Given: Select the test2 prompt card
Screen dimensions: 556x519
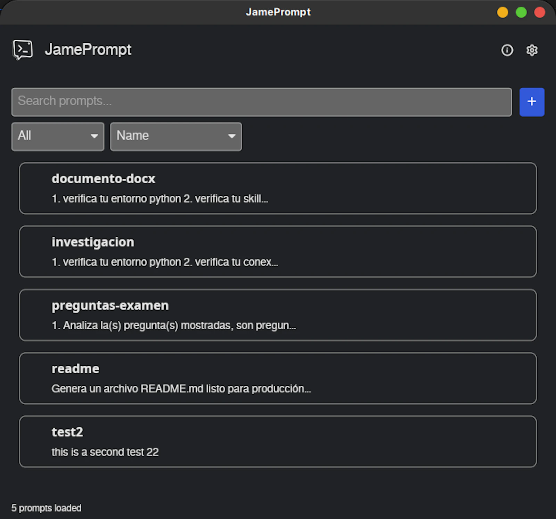Looking at the screenshot, I should coord(278,441).
